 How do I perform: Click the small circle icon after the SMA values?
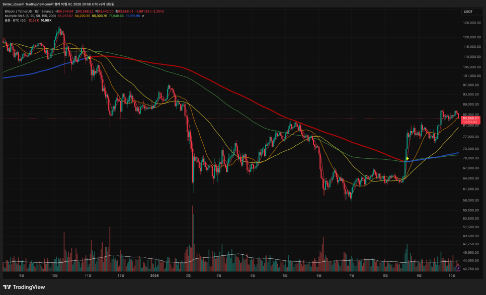click(143, 16)
